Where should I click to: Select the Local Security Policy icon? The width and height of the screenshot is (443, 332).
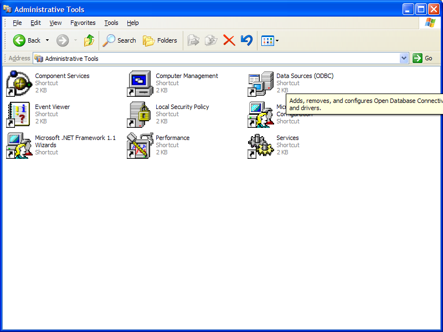tap(140, 115)
